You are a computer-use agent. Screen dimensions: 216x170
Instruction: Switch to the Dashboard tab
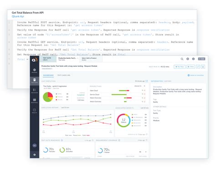(48, 75)
